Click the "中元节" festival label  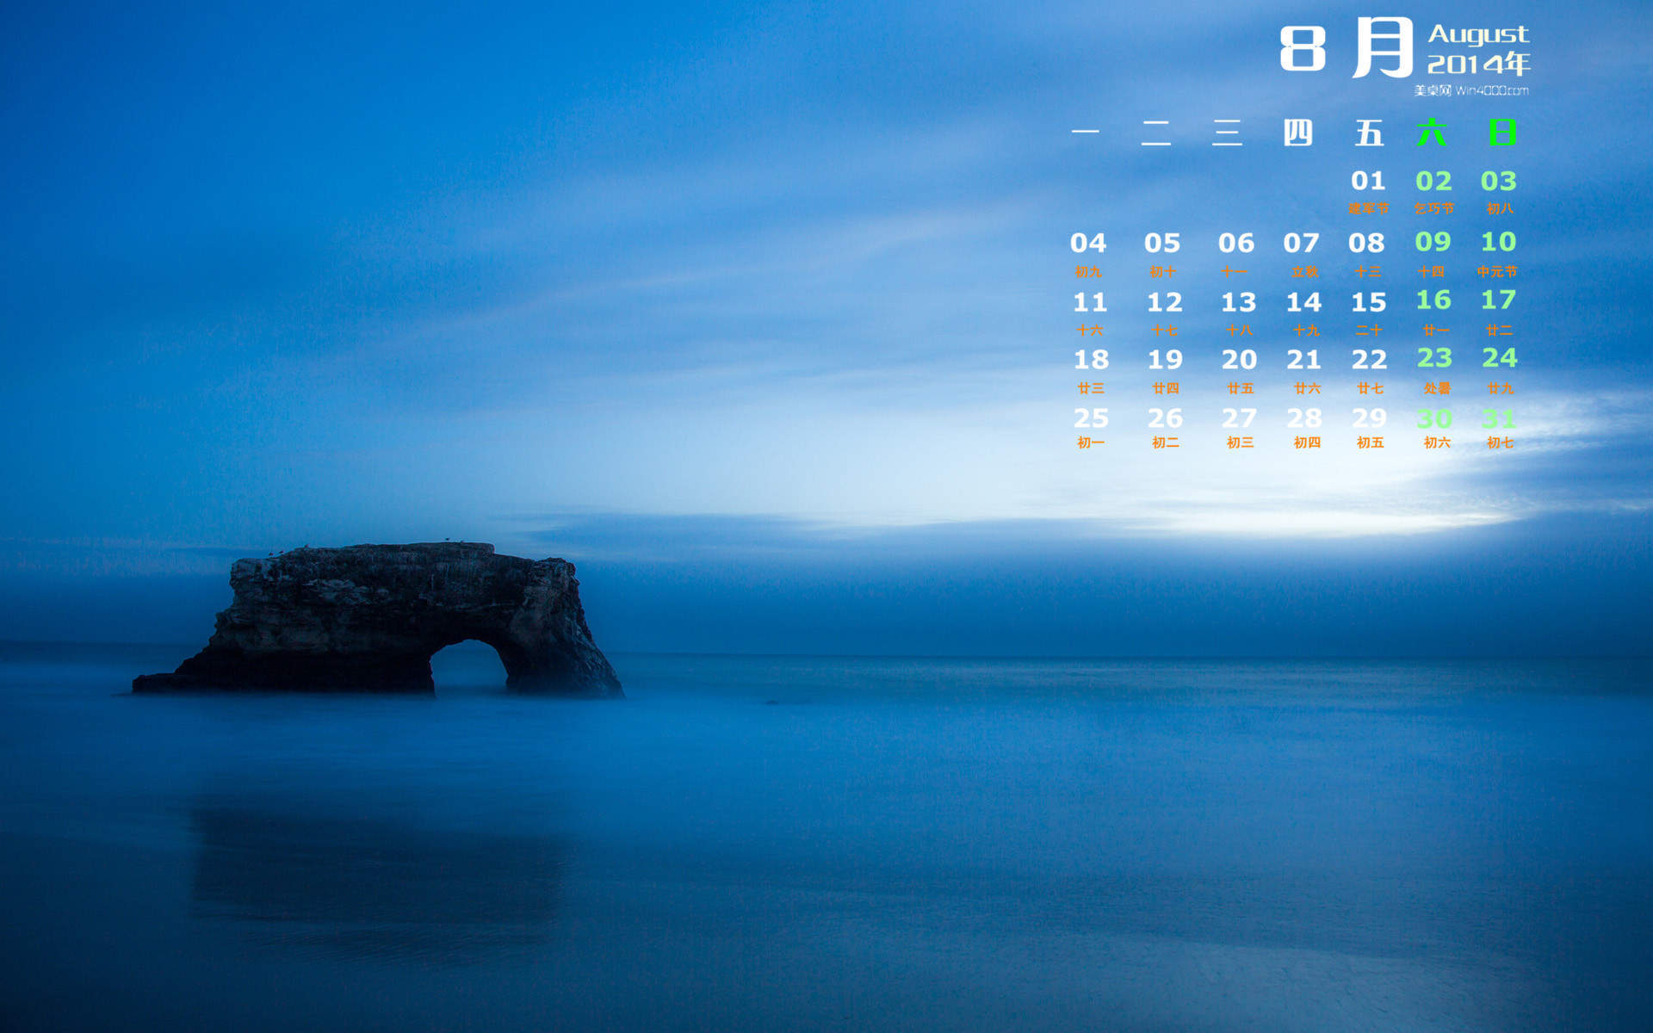1497,271
